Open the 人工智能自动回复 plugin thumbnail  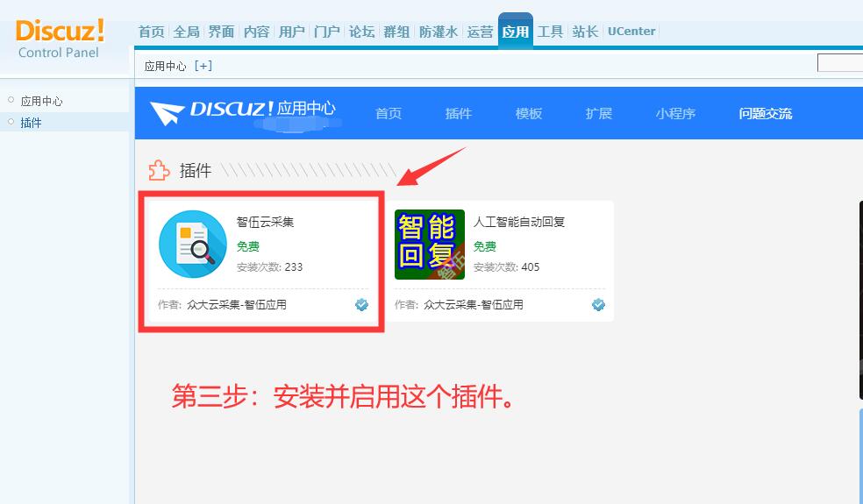click(x=430, y=245)
